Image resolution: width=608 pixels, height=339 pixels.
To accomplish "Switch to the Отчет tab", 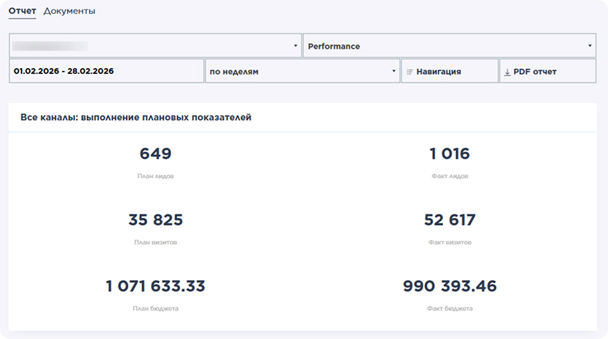I will tap(22, 11).
